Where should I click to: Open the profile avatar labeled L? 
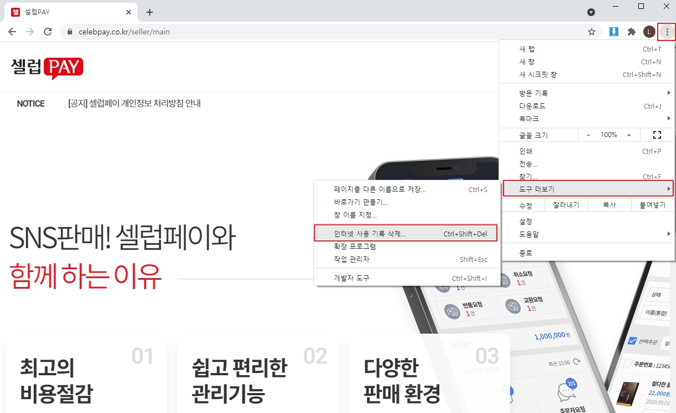click(649, 32)
